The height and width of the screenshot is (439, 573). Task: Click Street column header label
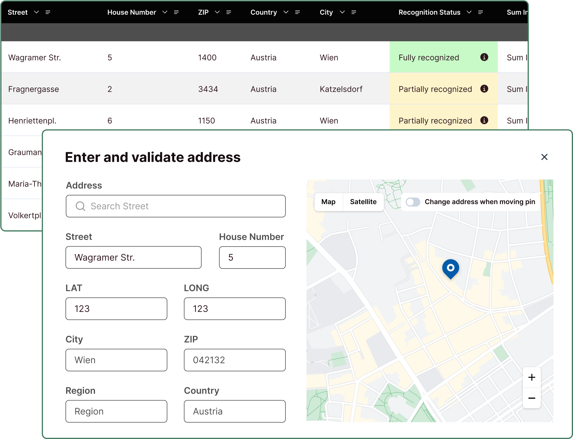tap(17, 12)
